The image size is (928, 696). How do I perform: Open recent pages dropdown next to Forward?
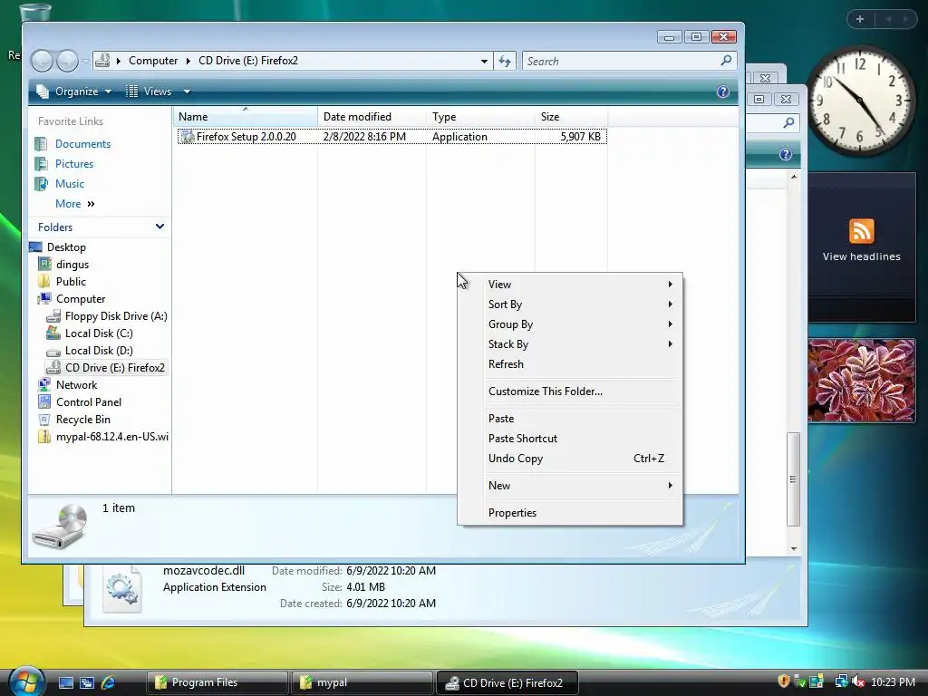click(86, 61)
